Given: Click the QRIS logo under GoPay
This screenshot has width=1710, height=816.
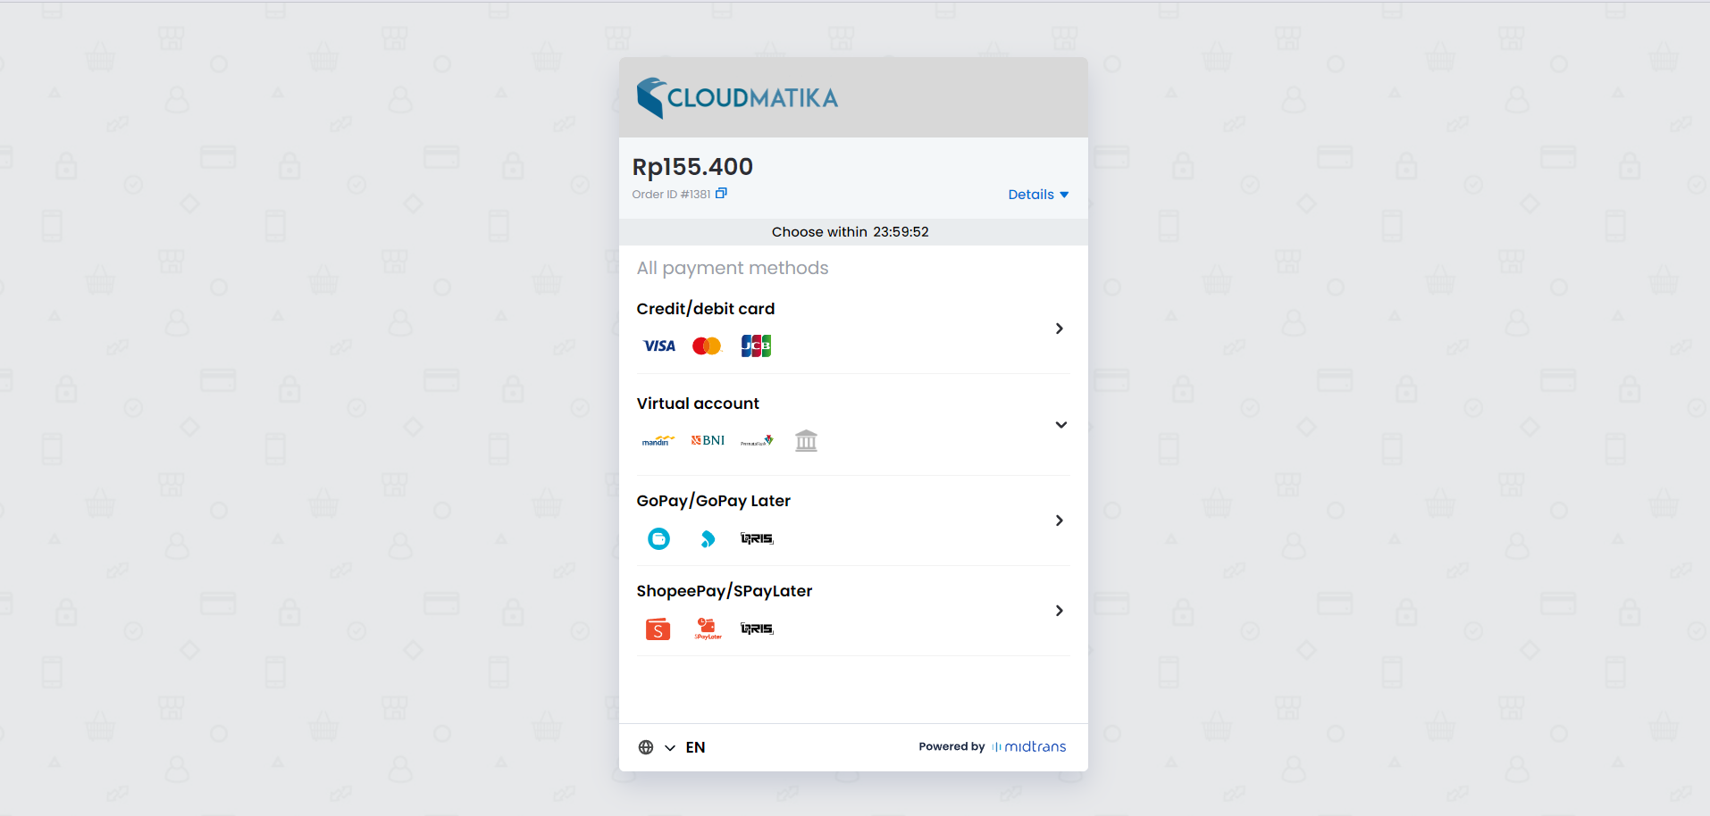Looking at the screenshot, I should pyautogui.click(x=757, y=538).
